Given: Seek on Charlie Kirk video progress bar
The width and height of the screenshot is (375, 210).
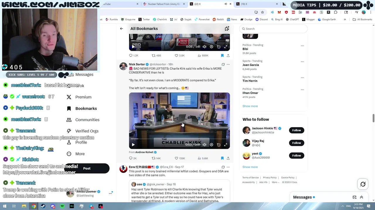Looking at the screenshot, I should pos(179,139).
